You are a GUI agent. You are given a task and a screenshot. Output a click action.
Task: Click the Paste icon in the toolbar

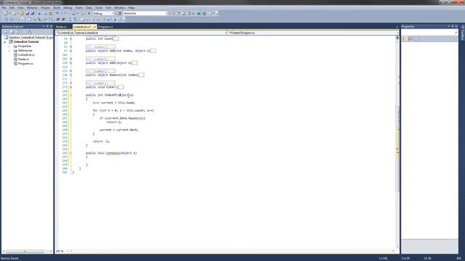pyautogui.click(x=50, y=13)
